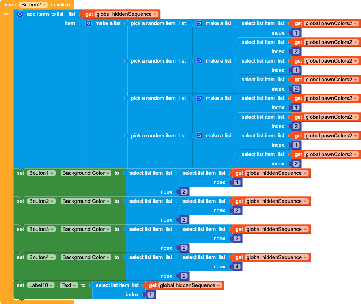361x304 pixels.
Task: Open the Label10 component dropdown
Action: 52,285
